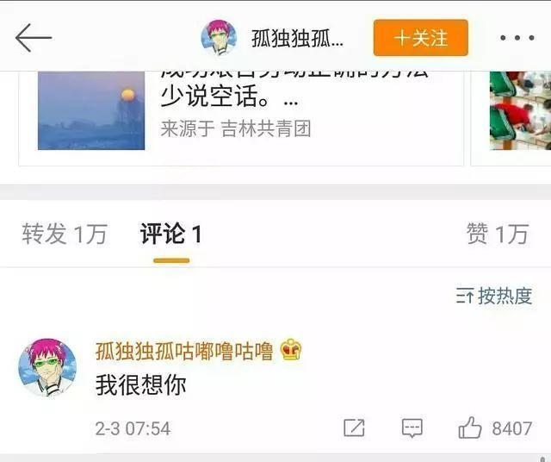551x462 pixels.
Task: Open the 赞 1万 likes tab
Action: tap(498, 234)
